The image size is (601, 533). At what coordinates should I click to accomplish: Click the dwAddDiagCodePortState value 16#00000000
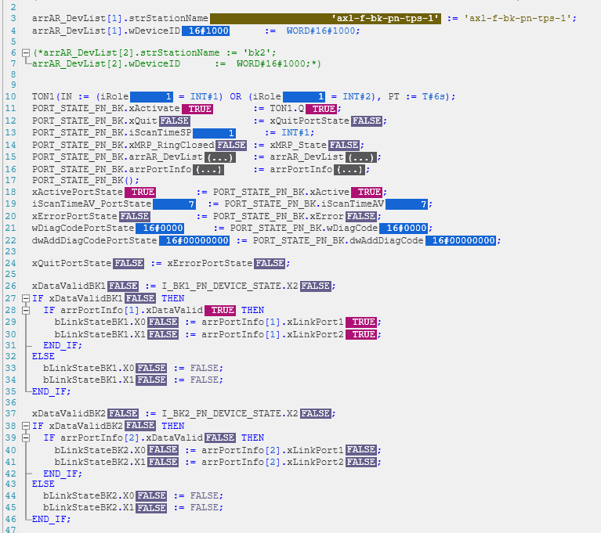click(196, 240)
